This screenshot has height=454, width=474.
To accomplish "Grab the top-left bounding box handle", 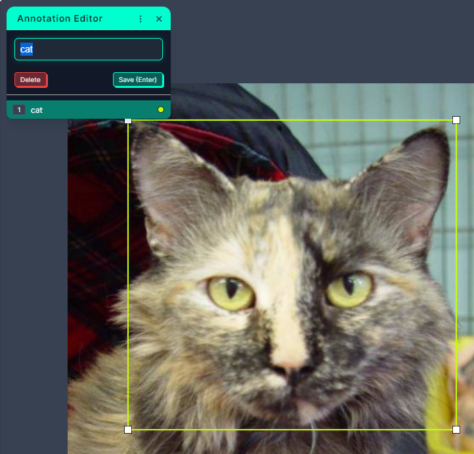I will point(128,121).
